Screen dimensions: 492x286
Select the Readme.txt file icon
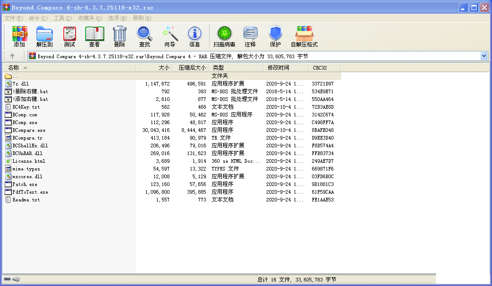point(8,200)
